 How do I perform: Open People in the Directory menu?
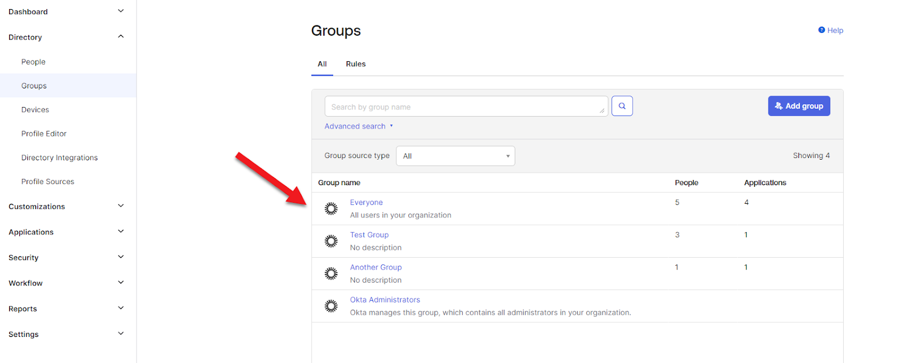point(33,62)
